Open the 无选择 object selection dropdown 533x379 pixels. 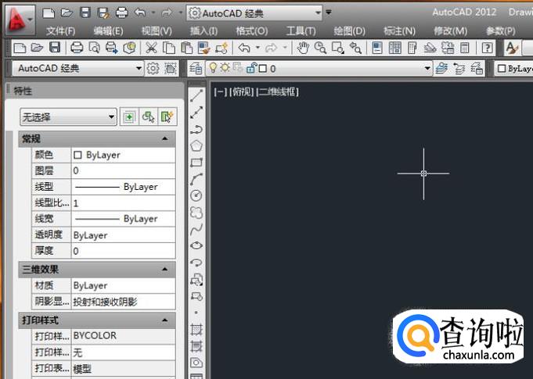click(69, 117)
